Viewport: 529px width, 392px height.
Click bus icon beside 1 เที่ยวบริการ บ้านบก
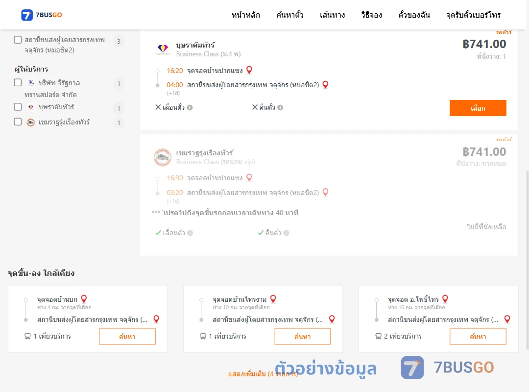pyautogui.click(x=27, y=336)
